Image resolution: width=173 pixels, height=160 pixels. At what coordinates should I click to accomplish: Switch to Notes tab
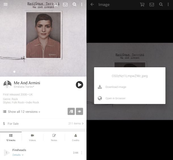(x=54, y=137)
